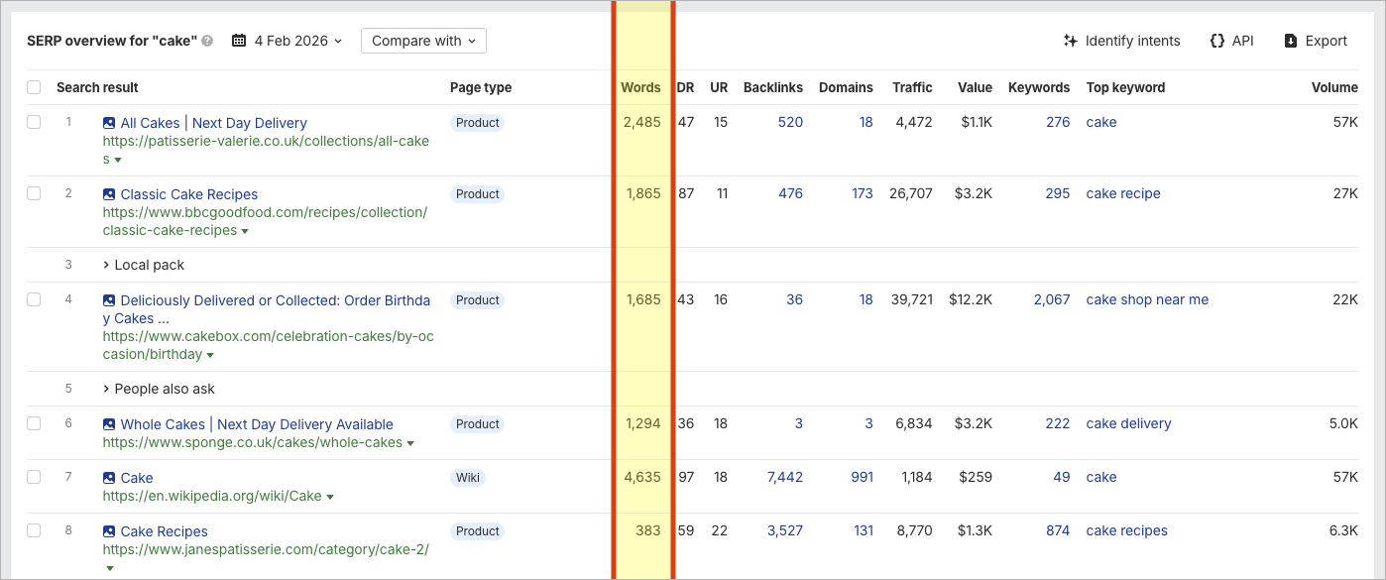Open the All Cakes | Next Day Delivery link
This screenshot has width=1386, height=580.
coord(213,123)
